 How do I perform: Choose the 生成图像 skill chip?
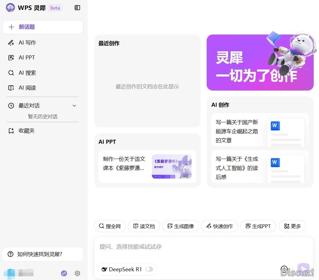click(x=181, y=226)
